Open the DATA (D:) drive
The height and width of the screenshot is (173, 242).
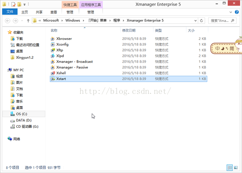click(24, 120)
